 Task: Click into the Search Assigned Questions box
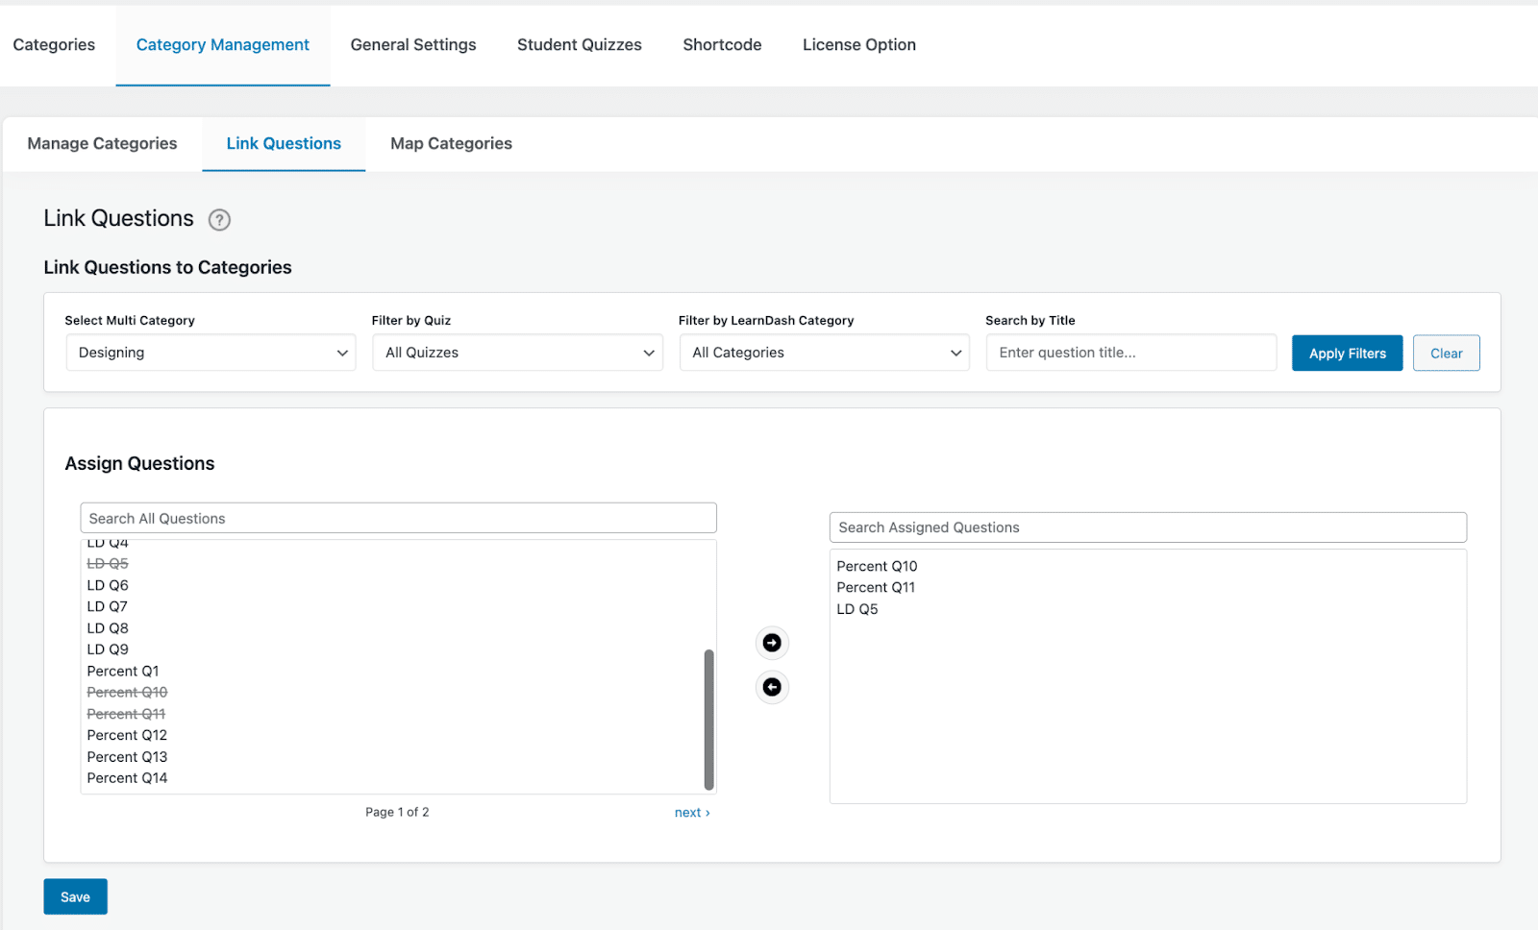click(1148, 527)
